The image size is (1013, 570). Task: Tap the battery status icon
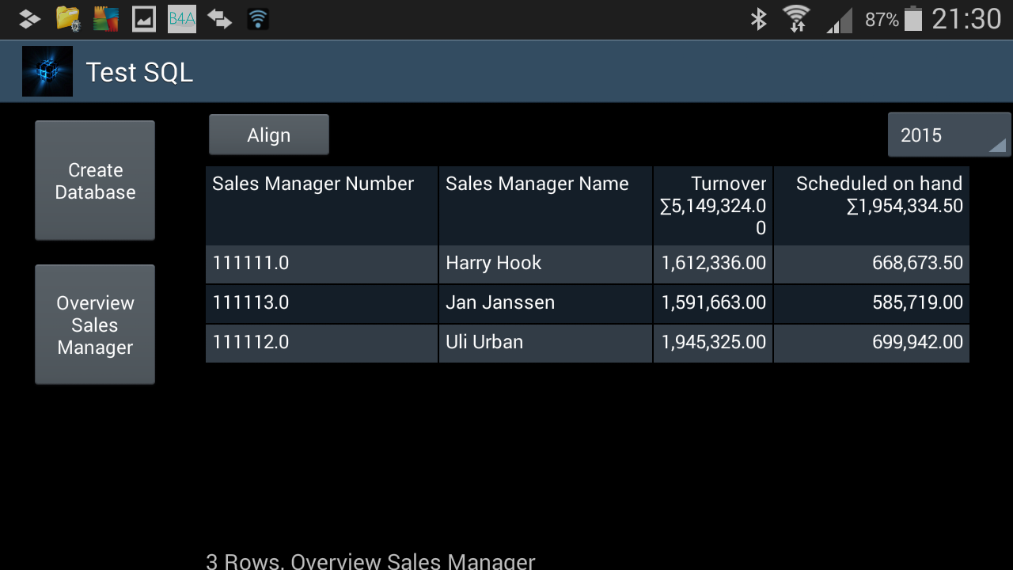pyautogui.click(x=913, y=19)
